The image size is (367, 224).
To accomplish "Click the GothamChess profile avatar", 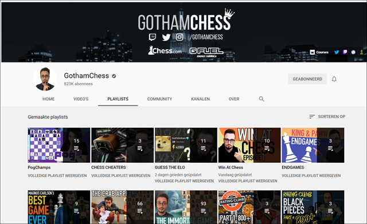I will pyautogui.click(x=45, y=79).
